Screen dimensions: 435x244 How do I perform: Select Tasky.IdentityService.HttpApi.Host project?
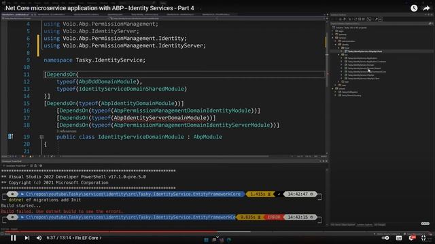pos(365,52)
